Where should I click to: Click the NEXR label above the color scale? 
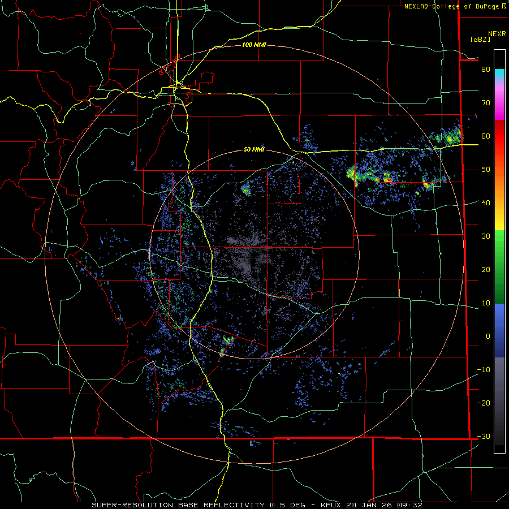[497, 34]
